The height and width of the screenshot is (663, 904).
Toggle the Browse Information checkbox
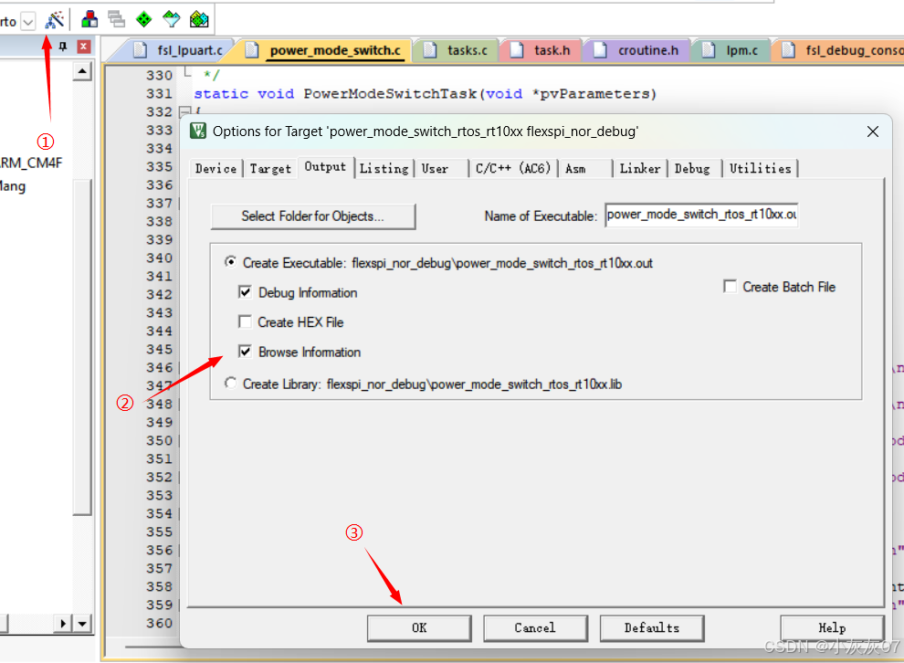245,352
